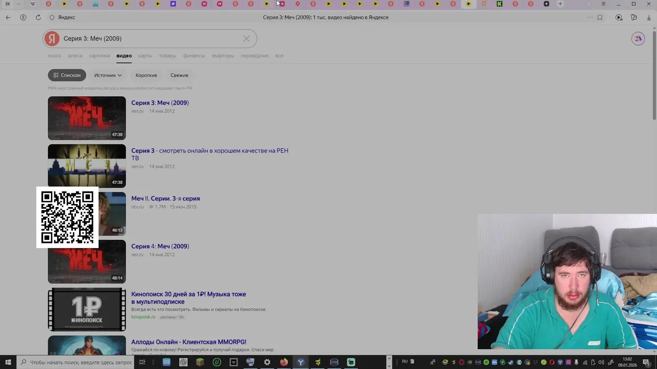Click the Windows taskbar search box
Screen dimensions: 657x369
[x=75, y=362]
